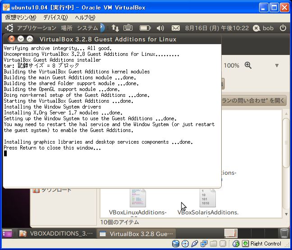
Task: Switch to VBOXADDITIONS_3 taskbar window
Action: pos(56,233)
